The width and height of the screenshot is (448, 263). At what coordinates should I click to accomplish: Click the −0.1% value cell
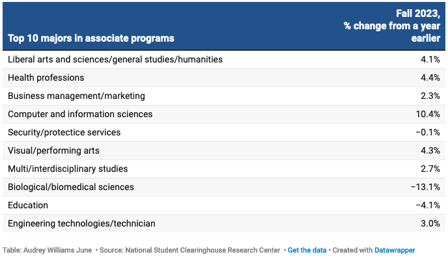(x=428, y=132)
